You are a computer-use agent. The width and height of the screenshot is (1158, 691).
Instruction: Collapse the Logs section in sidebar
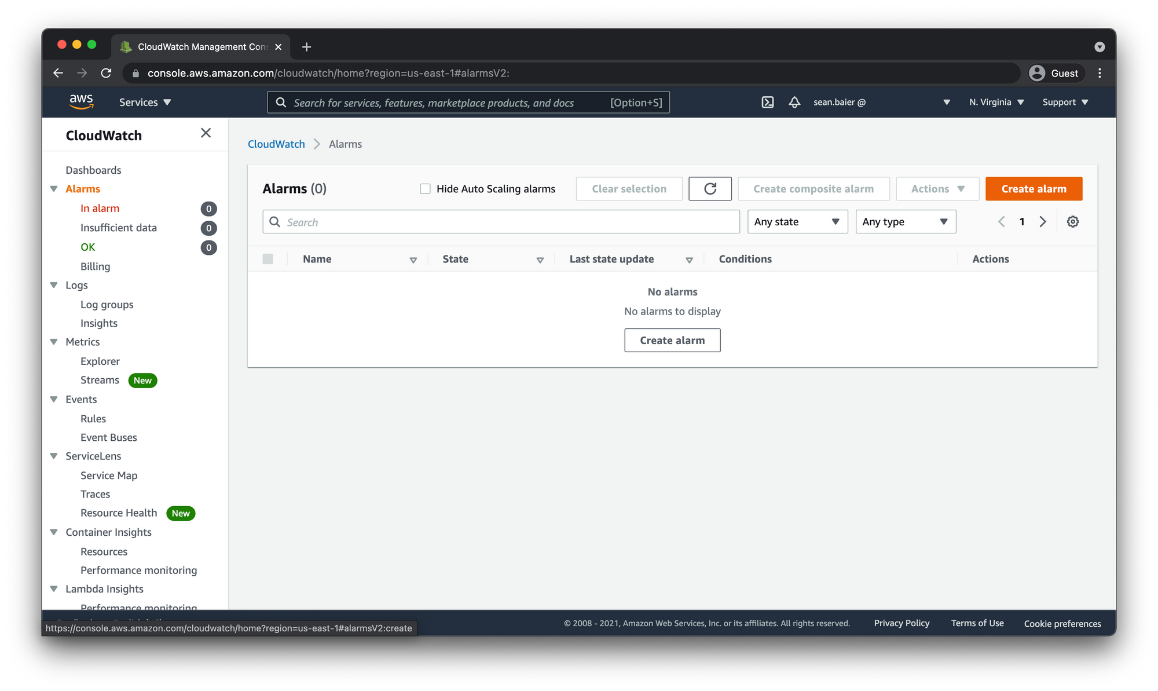click(54, 285)
